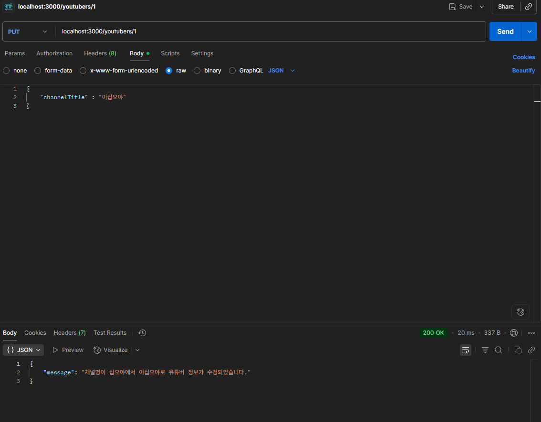This screenshot has height=422, width=541.
Task: Expand the Save options arrow
Action: (482, 7)
